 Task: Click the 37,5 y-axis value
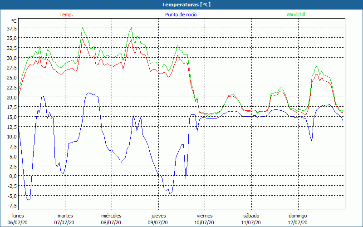(12, 28)
